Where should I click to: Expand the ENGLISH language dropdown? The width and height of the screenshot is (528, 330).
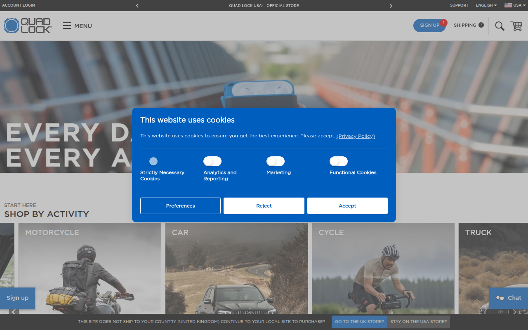486,5
